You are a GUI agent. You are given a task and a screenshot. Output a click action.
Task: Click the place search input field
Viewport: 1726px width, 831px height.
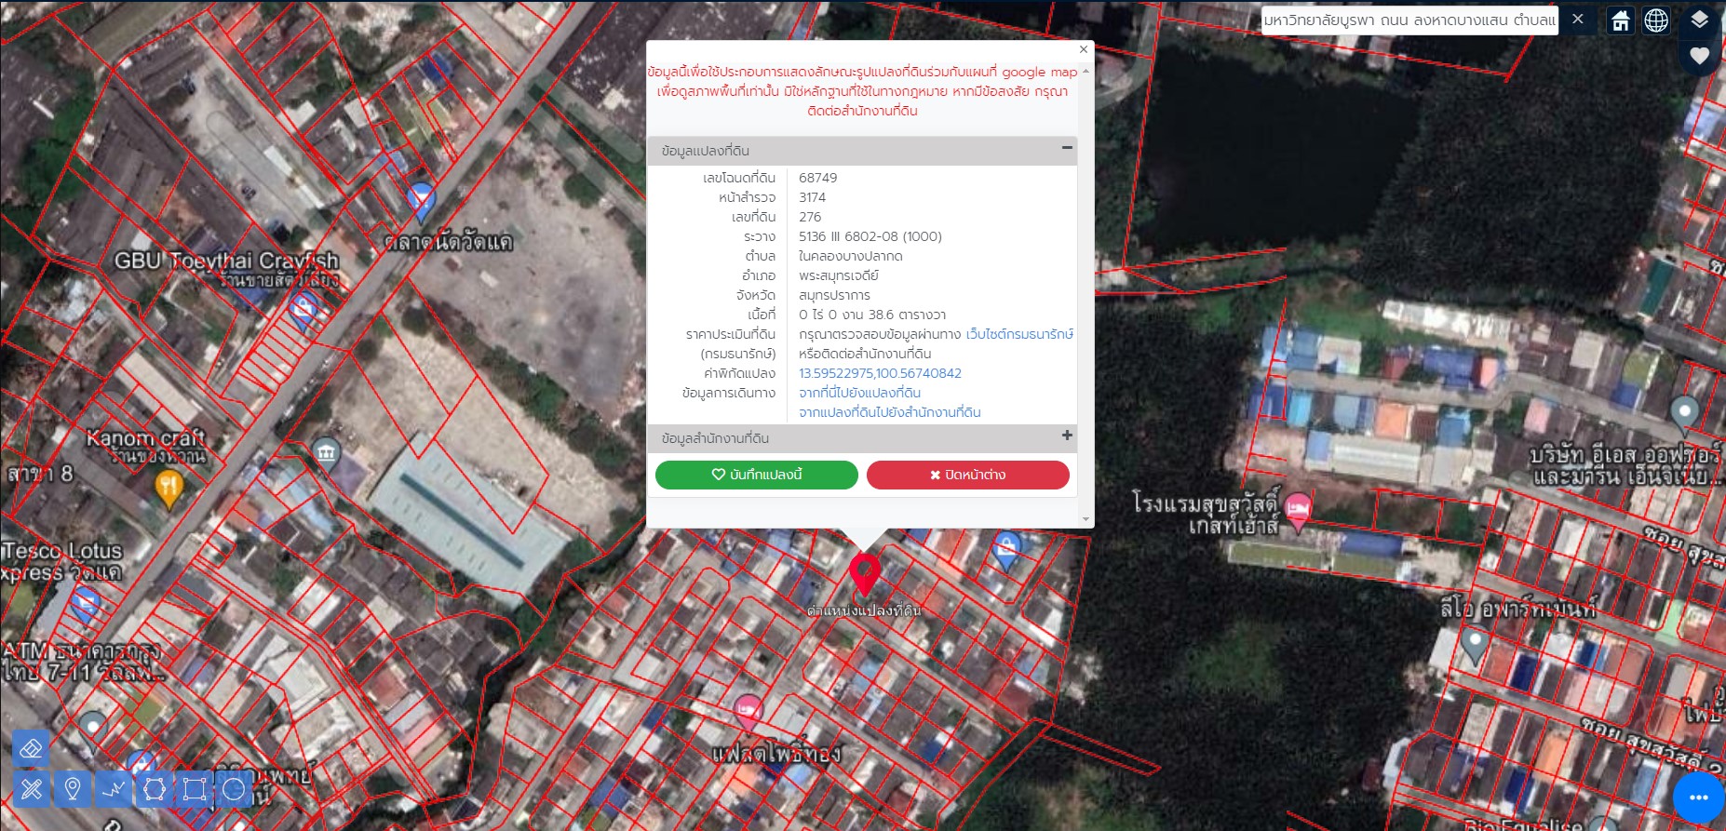coord(1409,20)
